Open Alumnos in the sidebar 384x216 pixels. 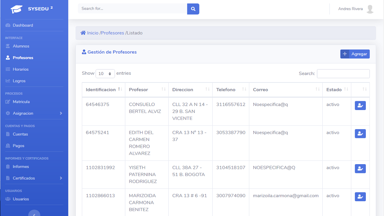pyautogui.click(x=21, y=46)
